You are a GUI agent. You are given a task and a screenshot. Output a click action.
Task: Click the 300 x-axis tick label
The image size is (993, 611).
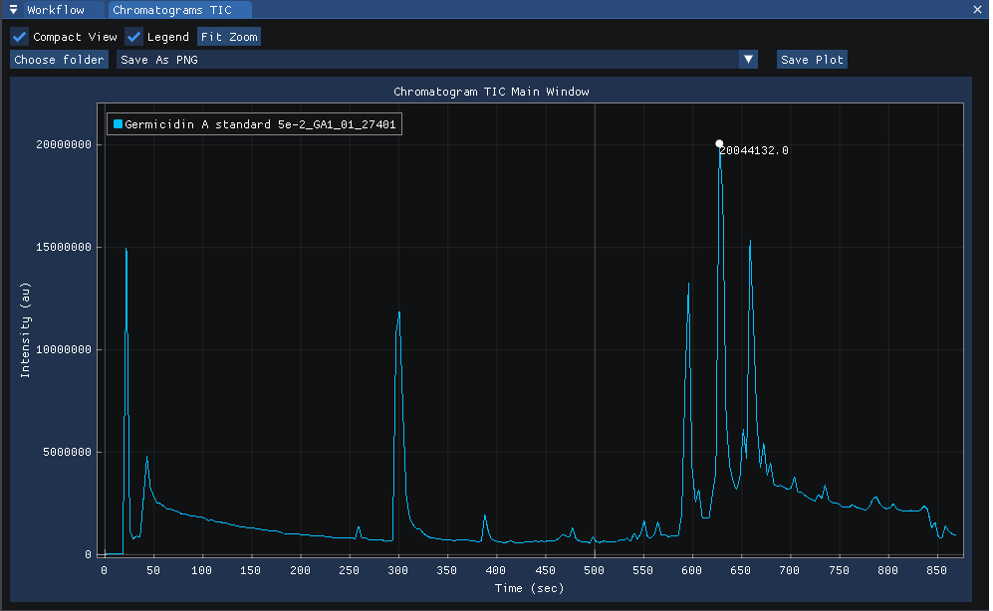(x=397, y=570)
